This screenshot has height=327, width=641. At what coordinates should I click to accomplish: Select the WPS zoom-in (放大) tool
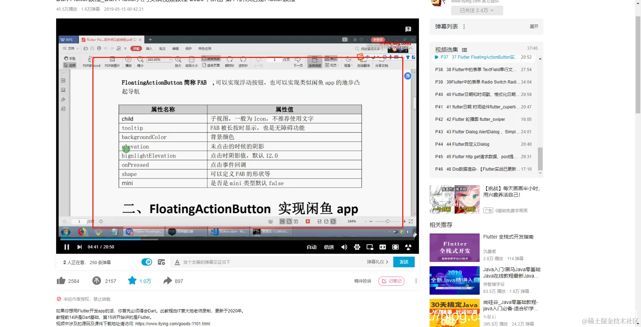[178, 61]
